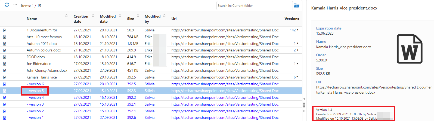This screenshot has width=434, height=121.
Task: Sort by the Modified by column arrows
Action: [x=164, y=16]
